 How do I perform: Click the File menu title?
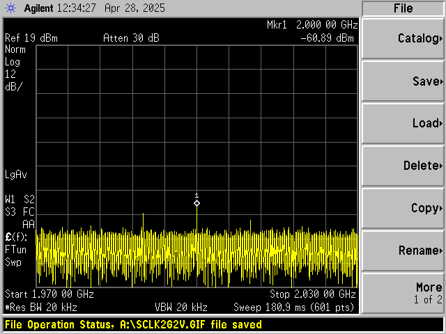[x=403, y=8]
